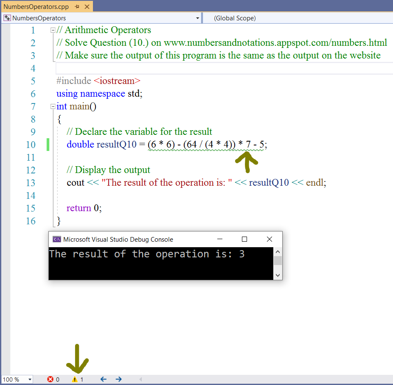Click the squiggly-underlined expression (6 * 6) on line 10

(161, 145)
